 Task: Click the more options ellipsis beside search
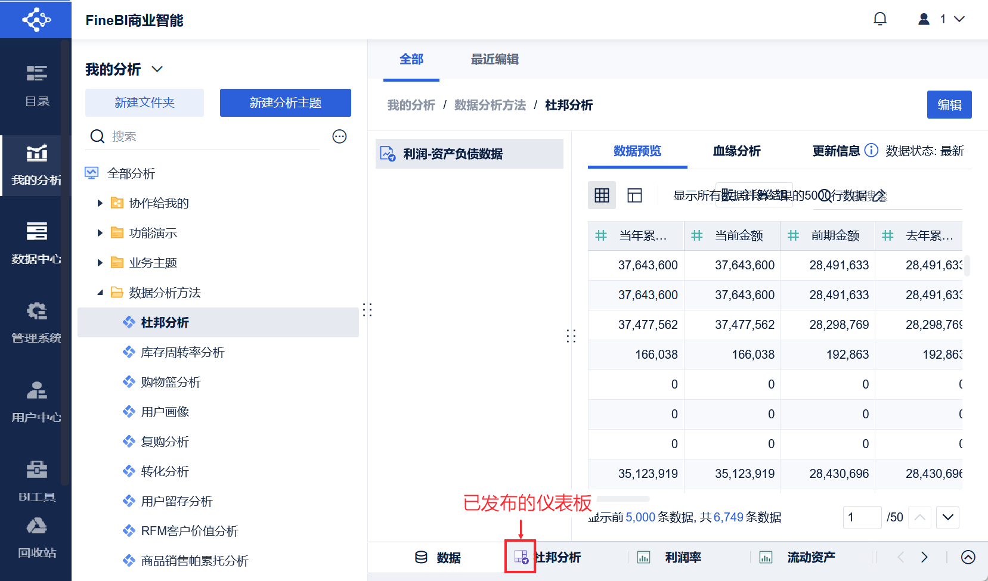pos(339,136)
